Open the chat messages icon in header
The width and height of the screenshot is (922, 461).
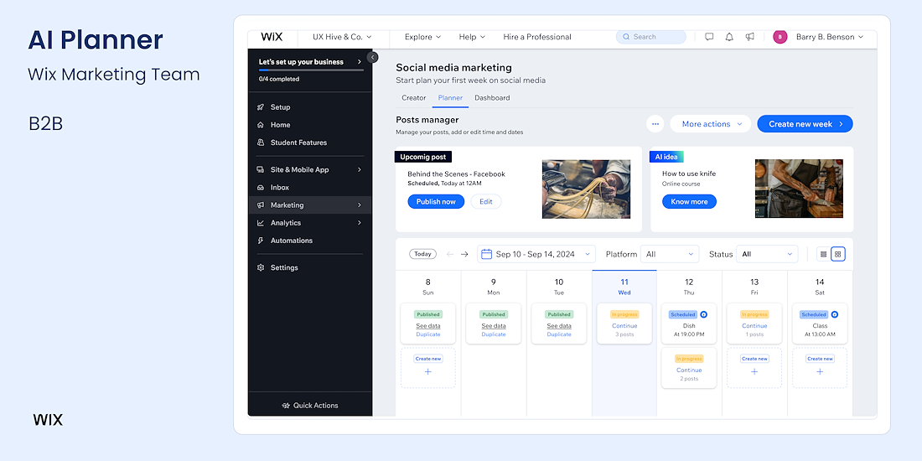pos(709,37)
